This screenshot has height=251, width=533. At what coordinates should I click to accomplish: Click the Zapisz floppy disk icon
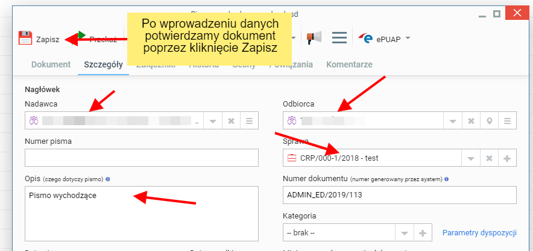coord(25,39)
